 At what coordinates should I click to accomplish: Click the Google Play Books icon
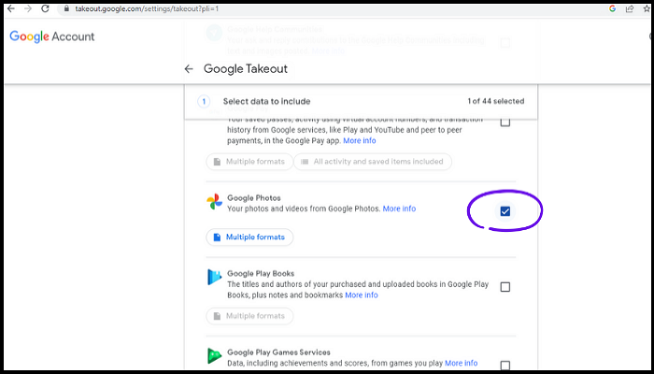click(x=214, y=278)
